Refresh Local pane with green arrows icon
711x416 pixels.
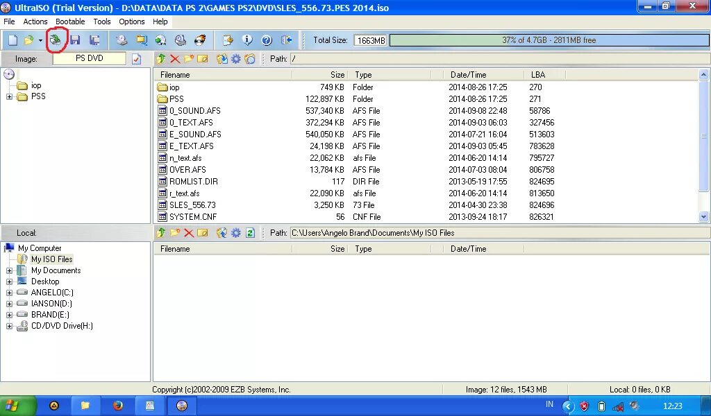click(x=250, y=233)
